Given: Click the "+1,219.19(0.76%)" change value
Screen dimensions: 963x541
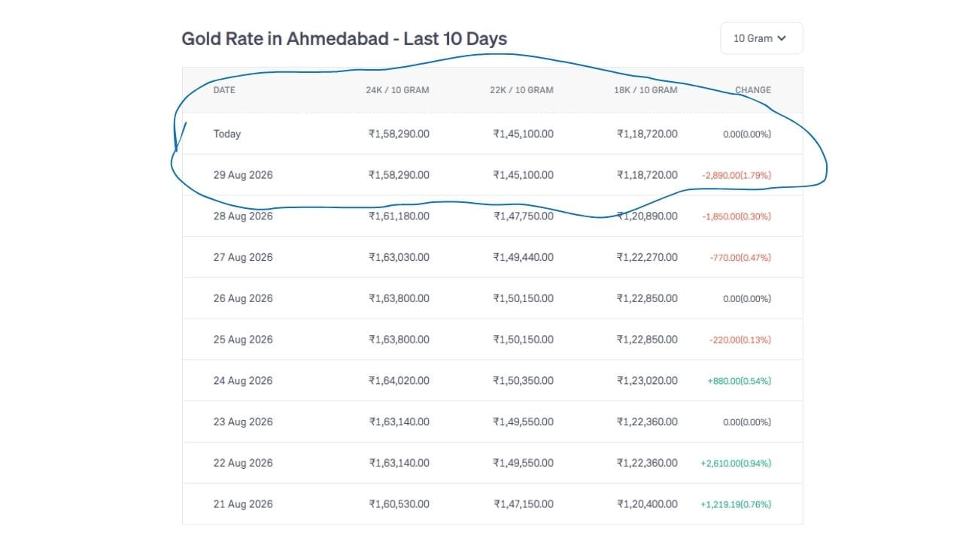Looking at the screenshot, I should coord(736,505).
